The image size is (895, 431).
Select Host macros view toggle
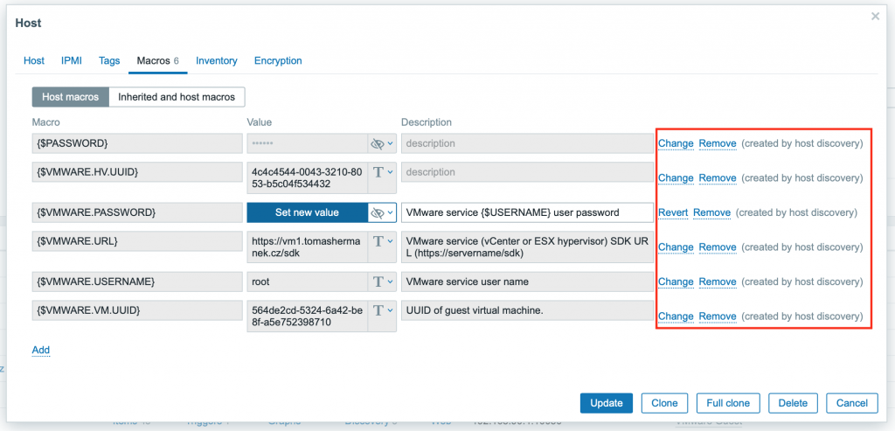pyautogui.click(x=71, y=97)
